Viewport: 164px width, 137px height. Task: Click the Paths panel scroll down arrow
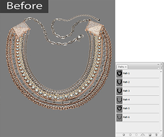[161, 131]
